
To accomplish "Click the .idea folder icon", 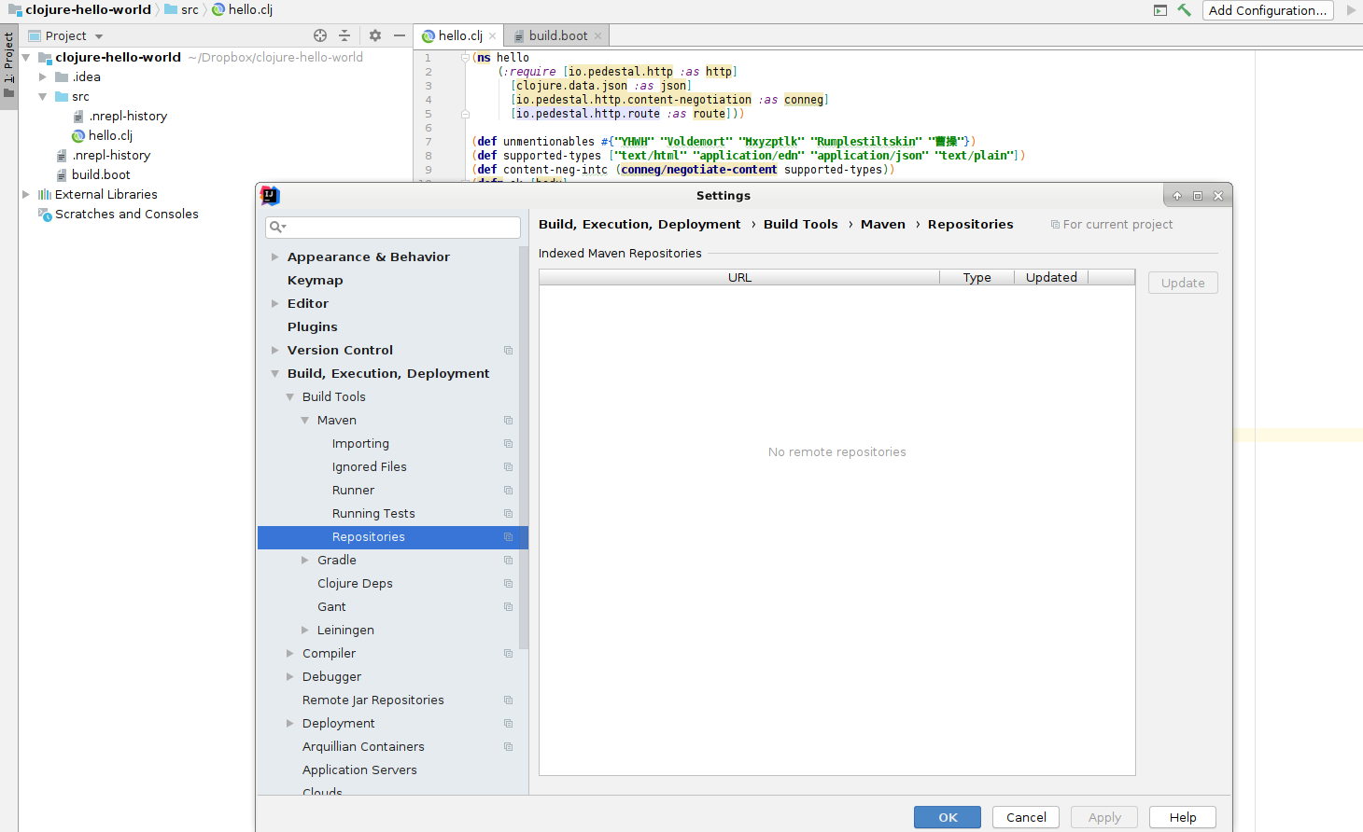I will click(x=62, y=77).
